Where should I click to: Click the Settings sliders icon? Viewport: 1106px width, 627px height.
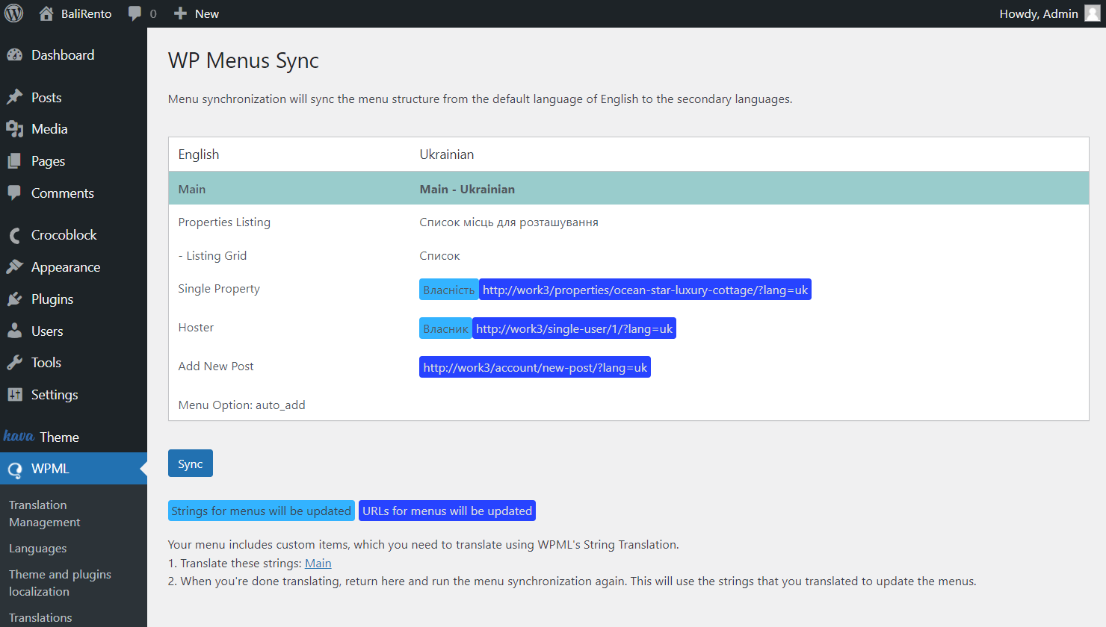[x=14, y=395]
